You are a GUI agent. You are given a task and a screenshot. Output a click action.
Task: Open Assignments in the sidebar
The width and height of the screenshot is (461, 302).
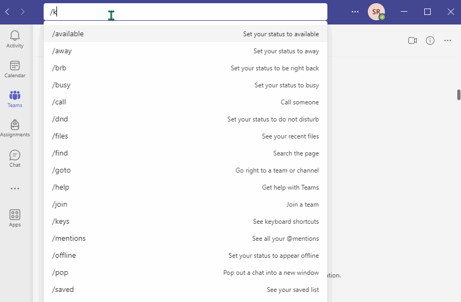pos(15,128)
